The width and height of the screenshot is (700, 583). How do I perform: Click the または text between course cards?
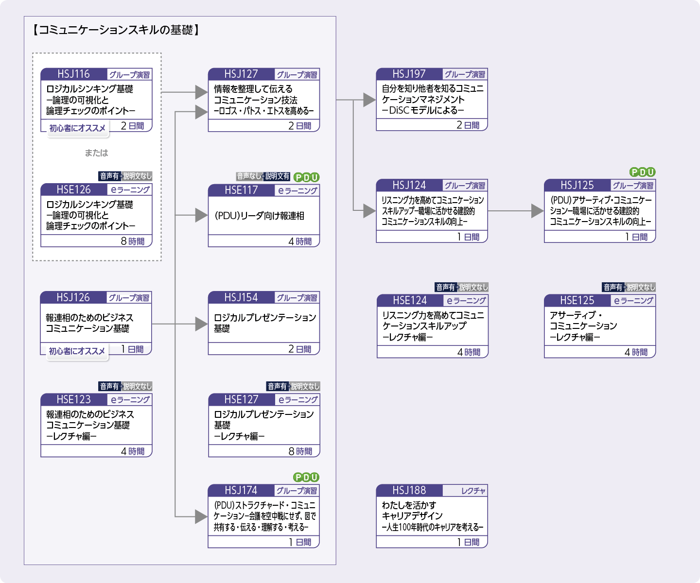[96, 153]
